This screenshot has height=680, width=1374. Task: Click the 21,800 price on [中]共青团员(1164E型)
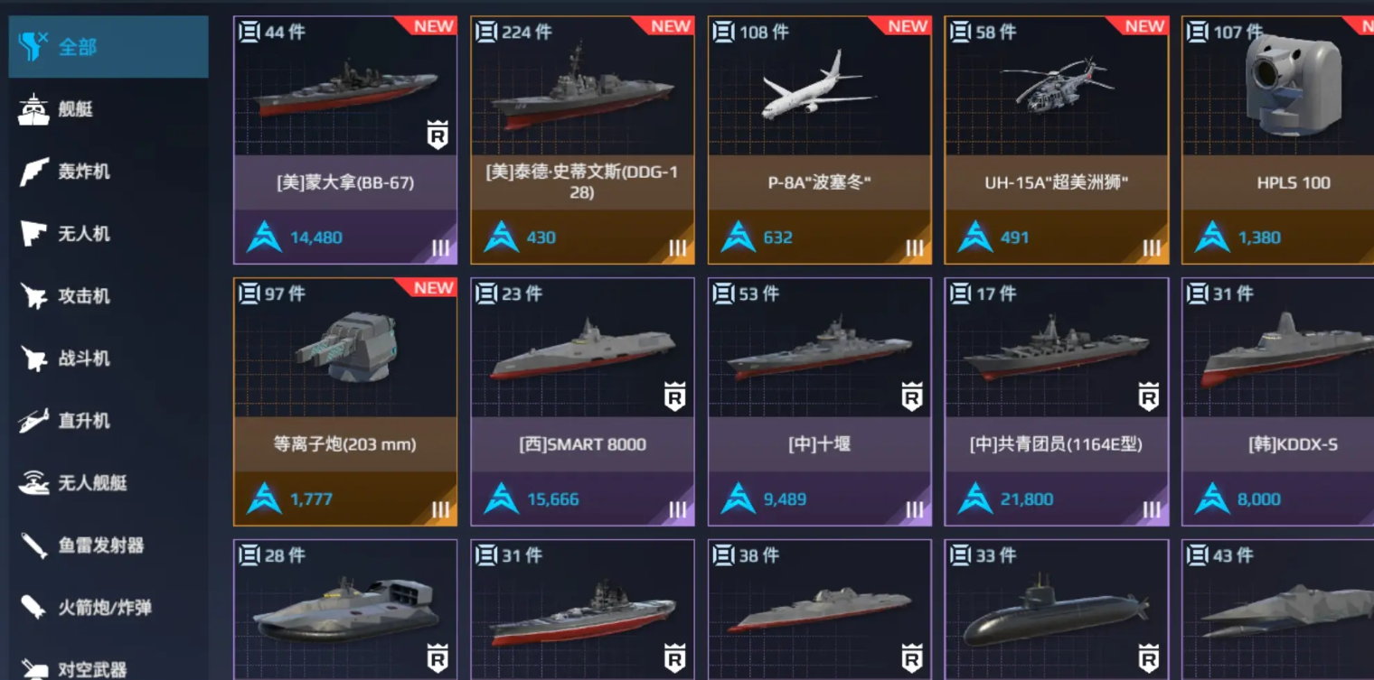pos(1027,499)
